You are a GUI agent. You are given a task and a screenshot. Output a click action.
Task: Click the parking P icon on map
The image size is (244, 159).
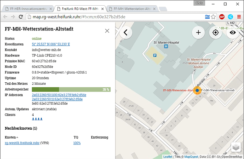pyautogui.click(x=155, y=55)
